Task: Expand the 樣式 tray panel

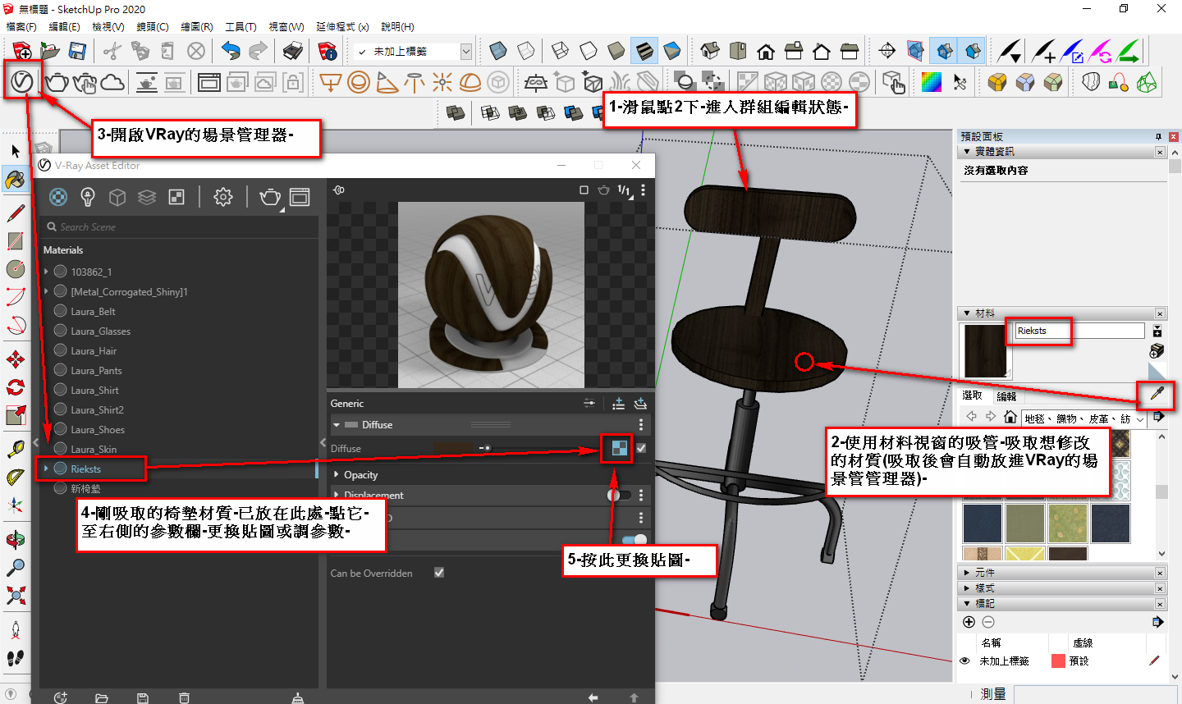Action: [x=968, y=588]
